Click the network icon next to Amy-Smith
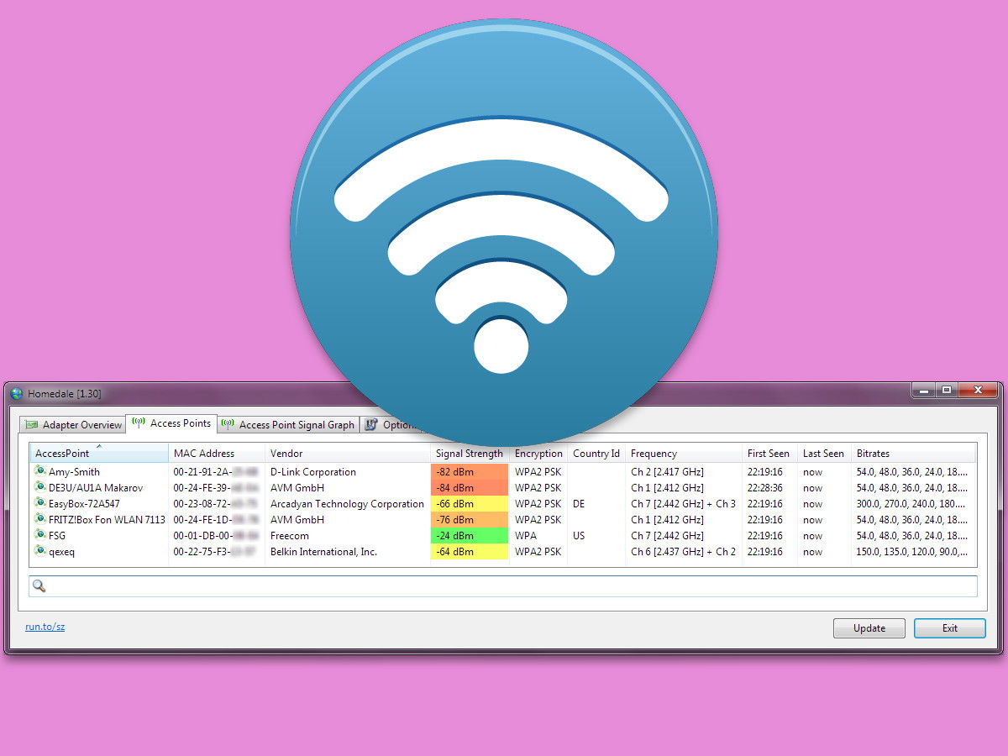 pos(39,471)
